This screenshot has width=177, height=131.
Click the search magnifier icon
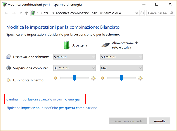point(172,13)
